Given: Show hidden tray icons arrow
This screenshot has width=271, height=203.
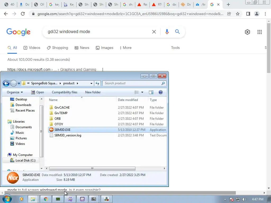Looking at the screenshot, I should point(225,199).
